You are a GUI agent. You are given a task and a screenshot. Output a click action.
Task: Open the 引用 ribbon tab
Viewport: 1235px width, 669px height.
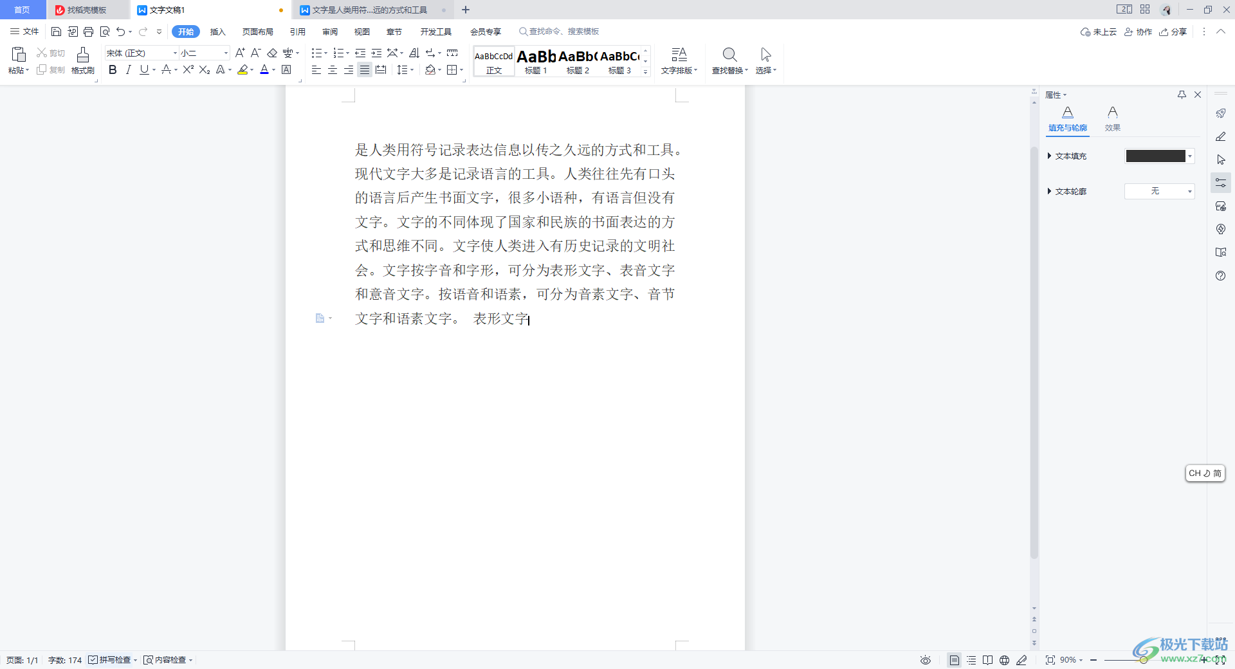pos(297,32)
